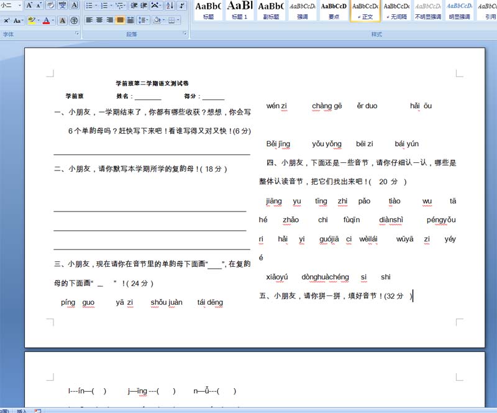The height and width of the screenshot is (413, 497).
Task: Open the Font dialog launcher
Action: coord(76,33)
